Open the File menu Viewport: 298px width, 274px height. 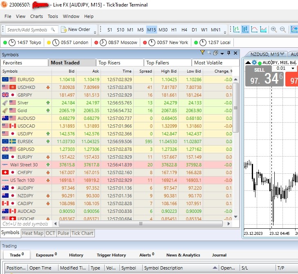point(8,16)
